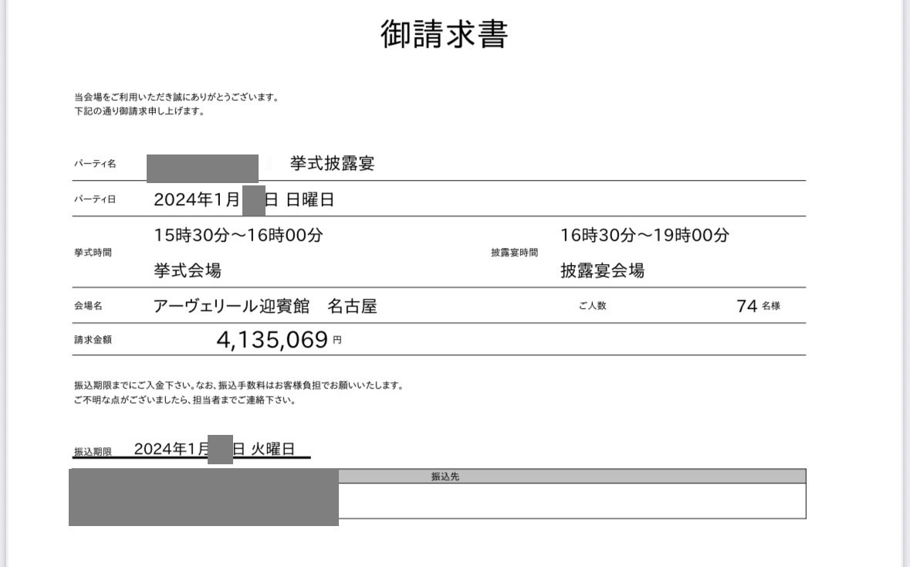Select the greeting line 当会場をご利用いただき誠にありがとうございます。
This screenshot has width=910, height=567.
point(177,97)
